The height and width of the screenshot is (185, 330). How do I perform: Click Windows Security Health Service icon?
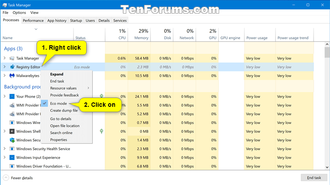(12, 149)
